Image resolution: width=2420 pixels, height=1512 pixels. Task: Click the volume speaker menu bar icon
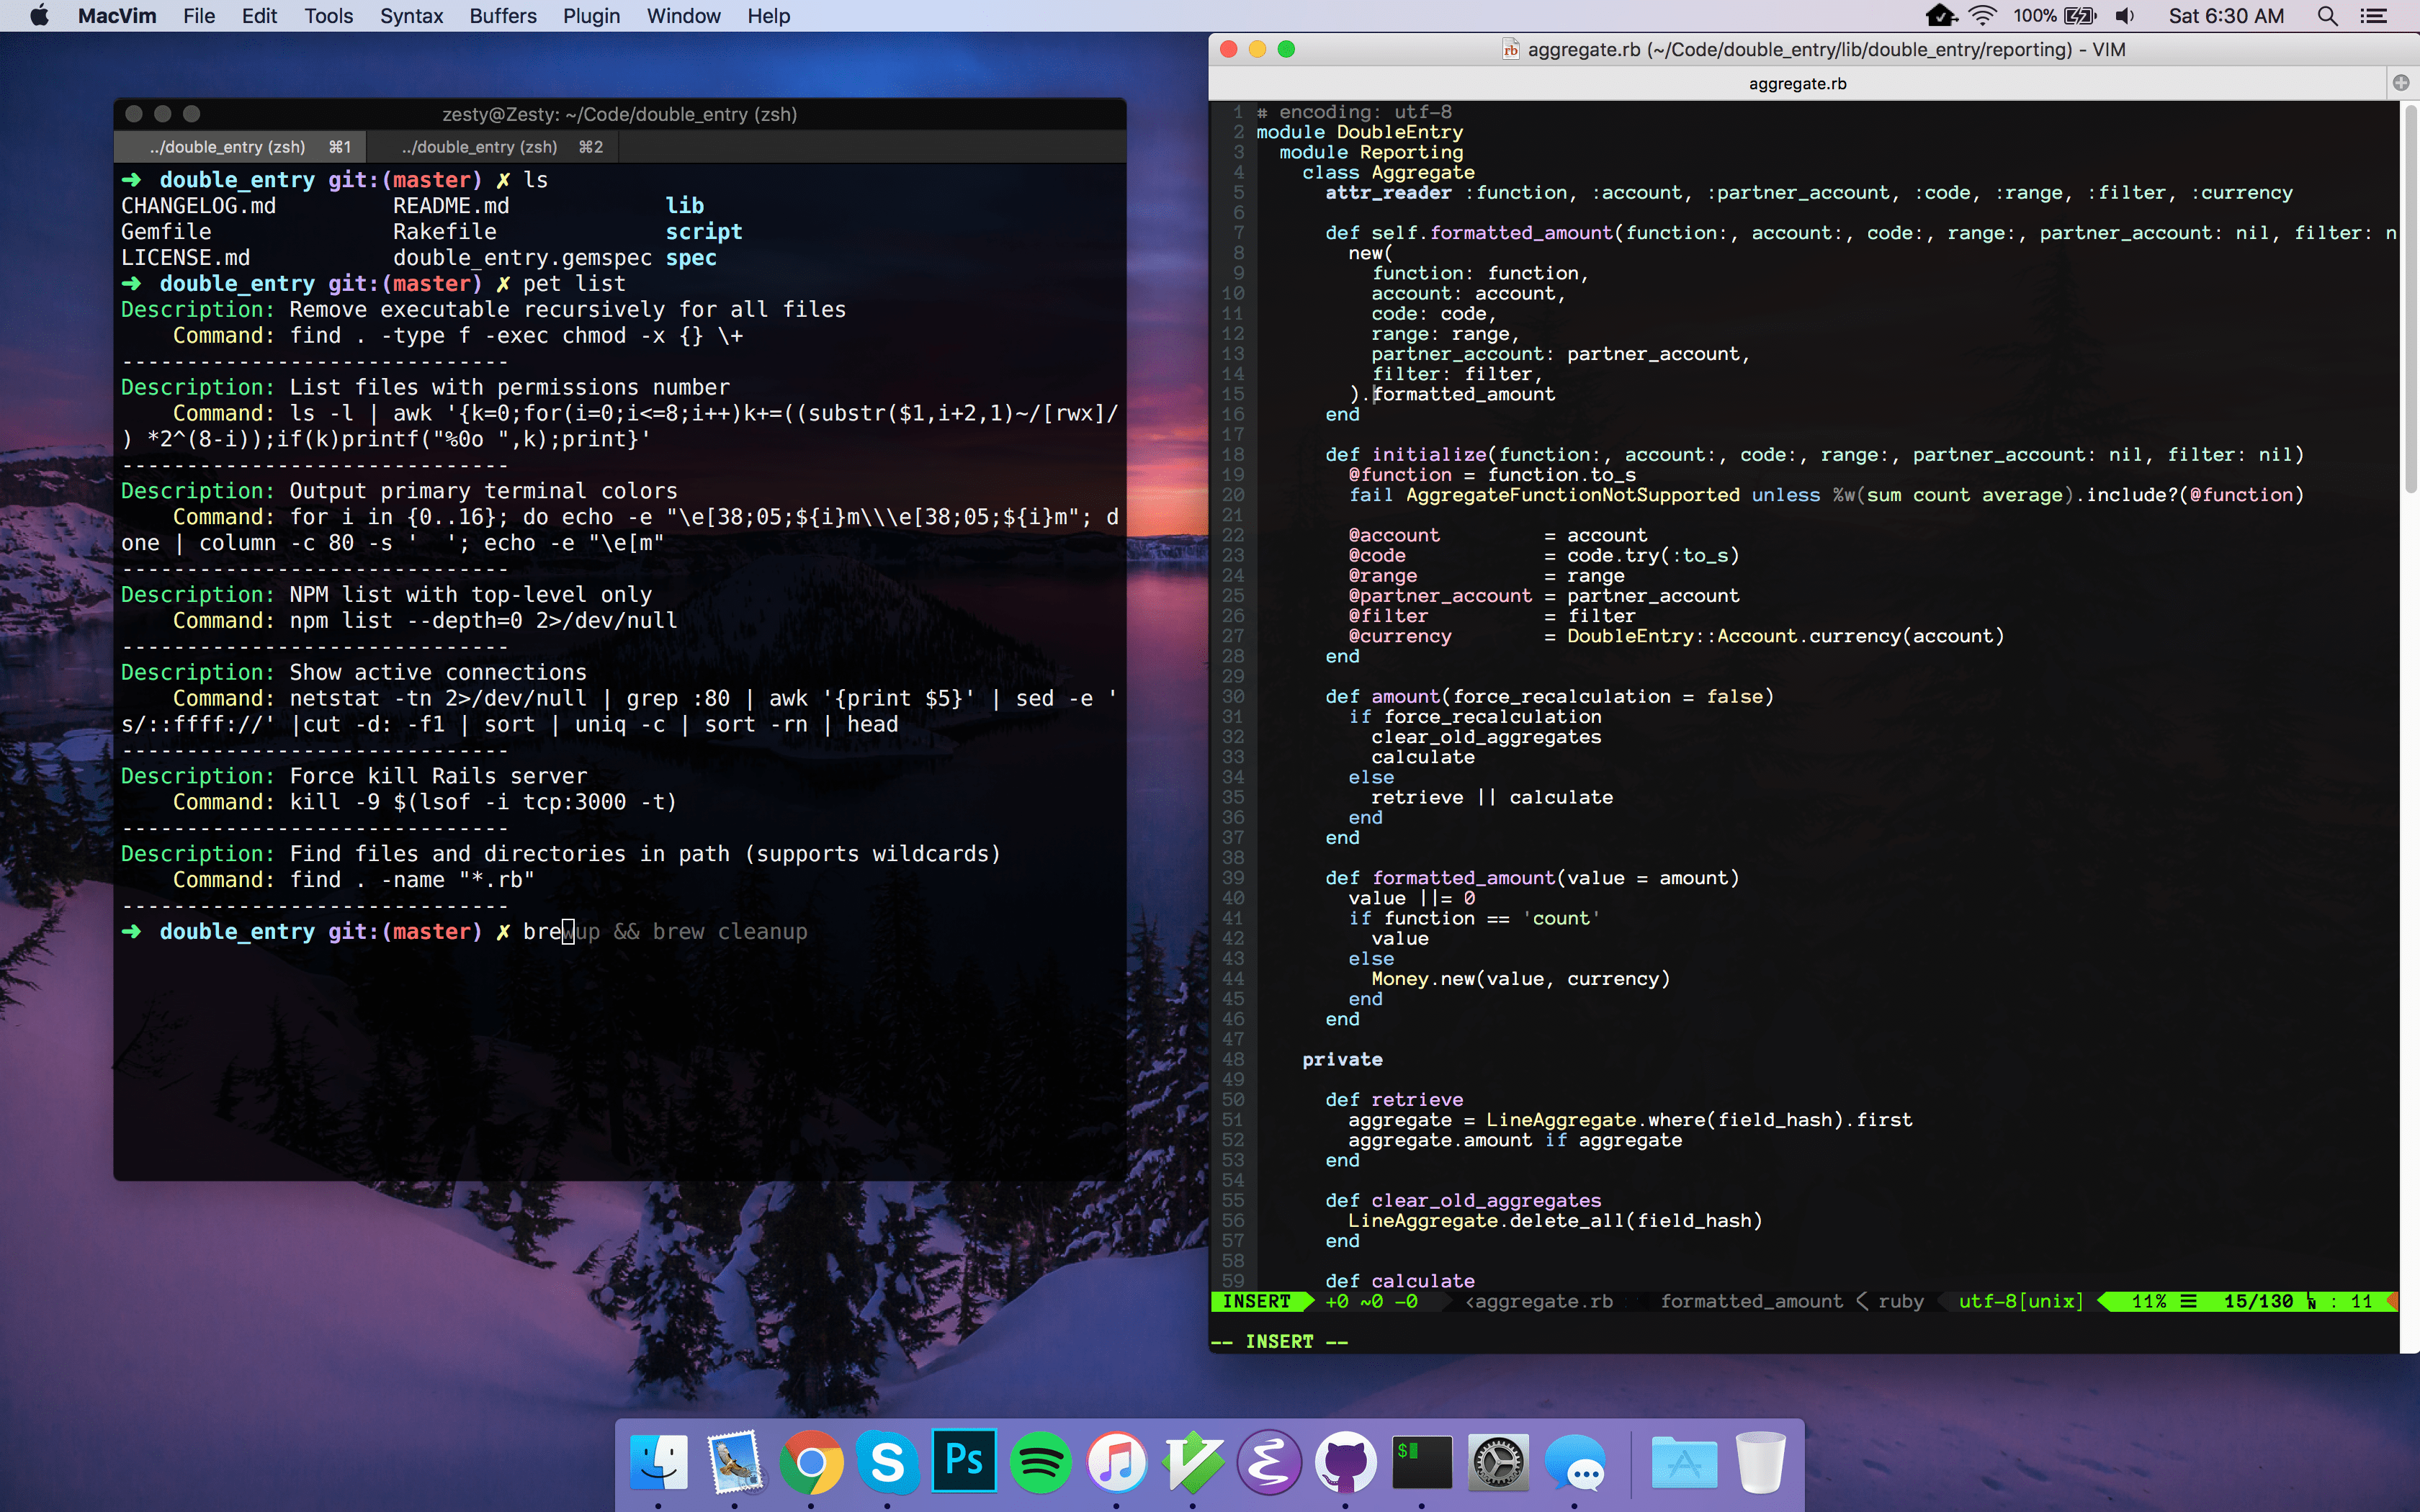2125,16
